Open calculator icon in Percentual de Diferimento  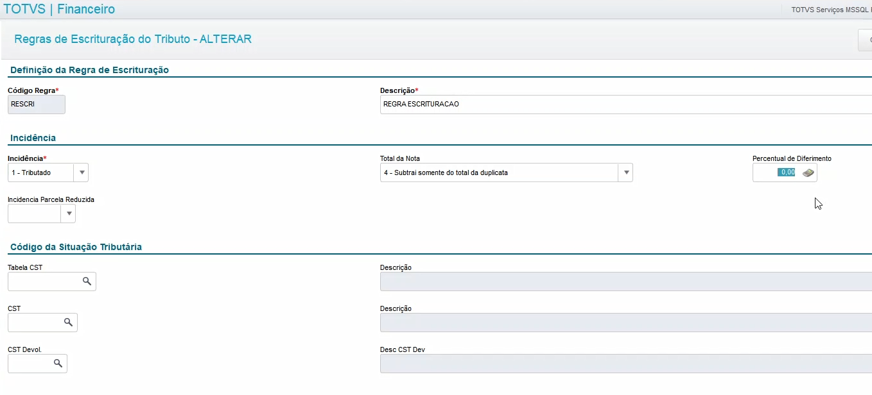pyautogui.click(x=808, y=172)
